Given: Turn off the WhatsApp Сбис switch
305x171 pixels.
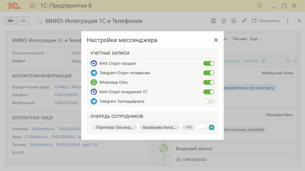Looking at the screenshot, I should [x=208, y=82].
